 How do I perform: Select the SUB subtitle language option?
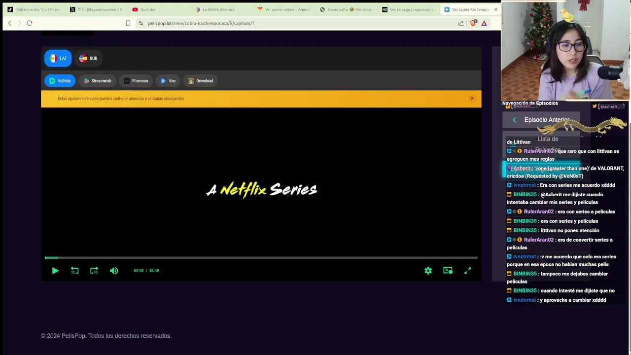(88, 58)
